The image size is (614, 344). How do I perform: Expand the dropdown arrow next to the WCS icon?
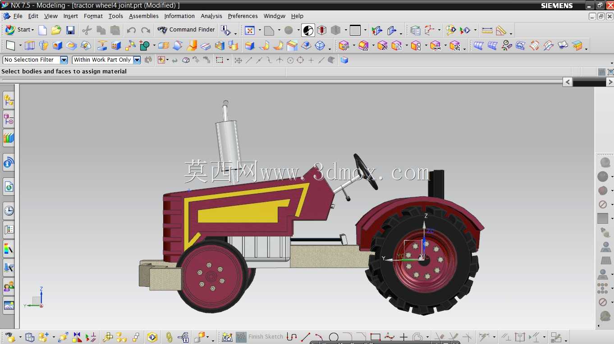tap(439, 30)
